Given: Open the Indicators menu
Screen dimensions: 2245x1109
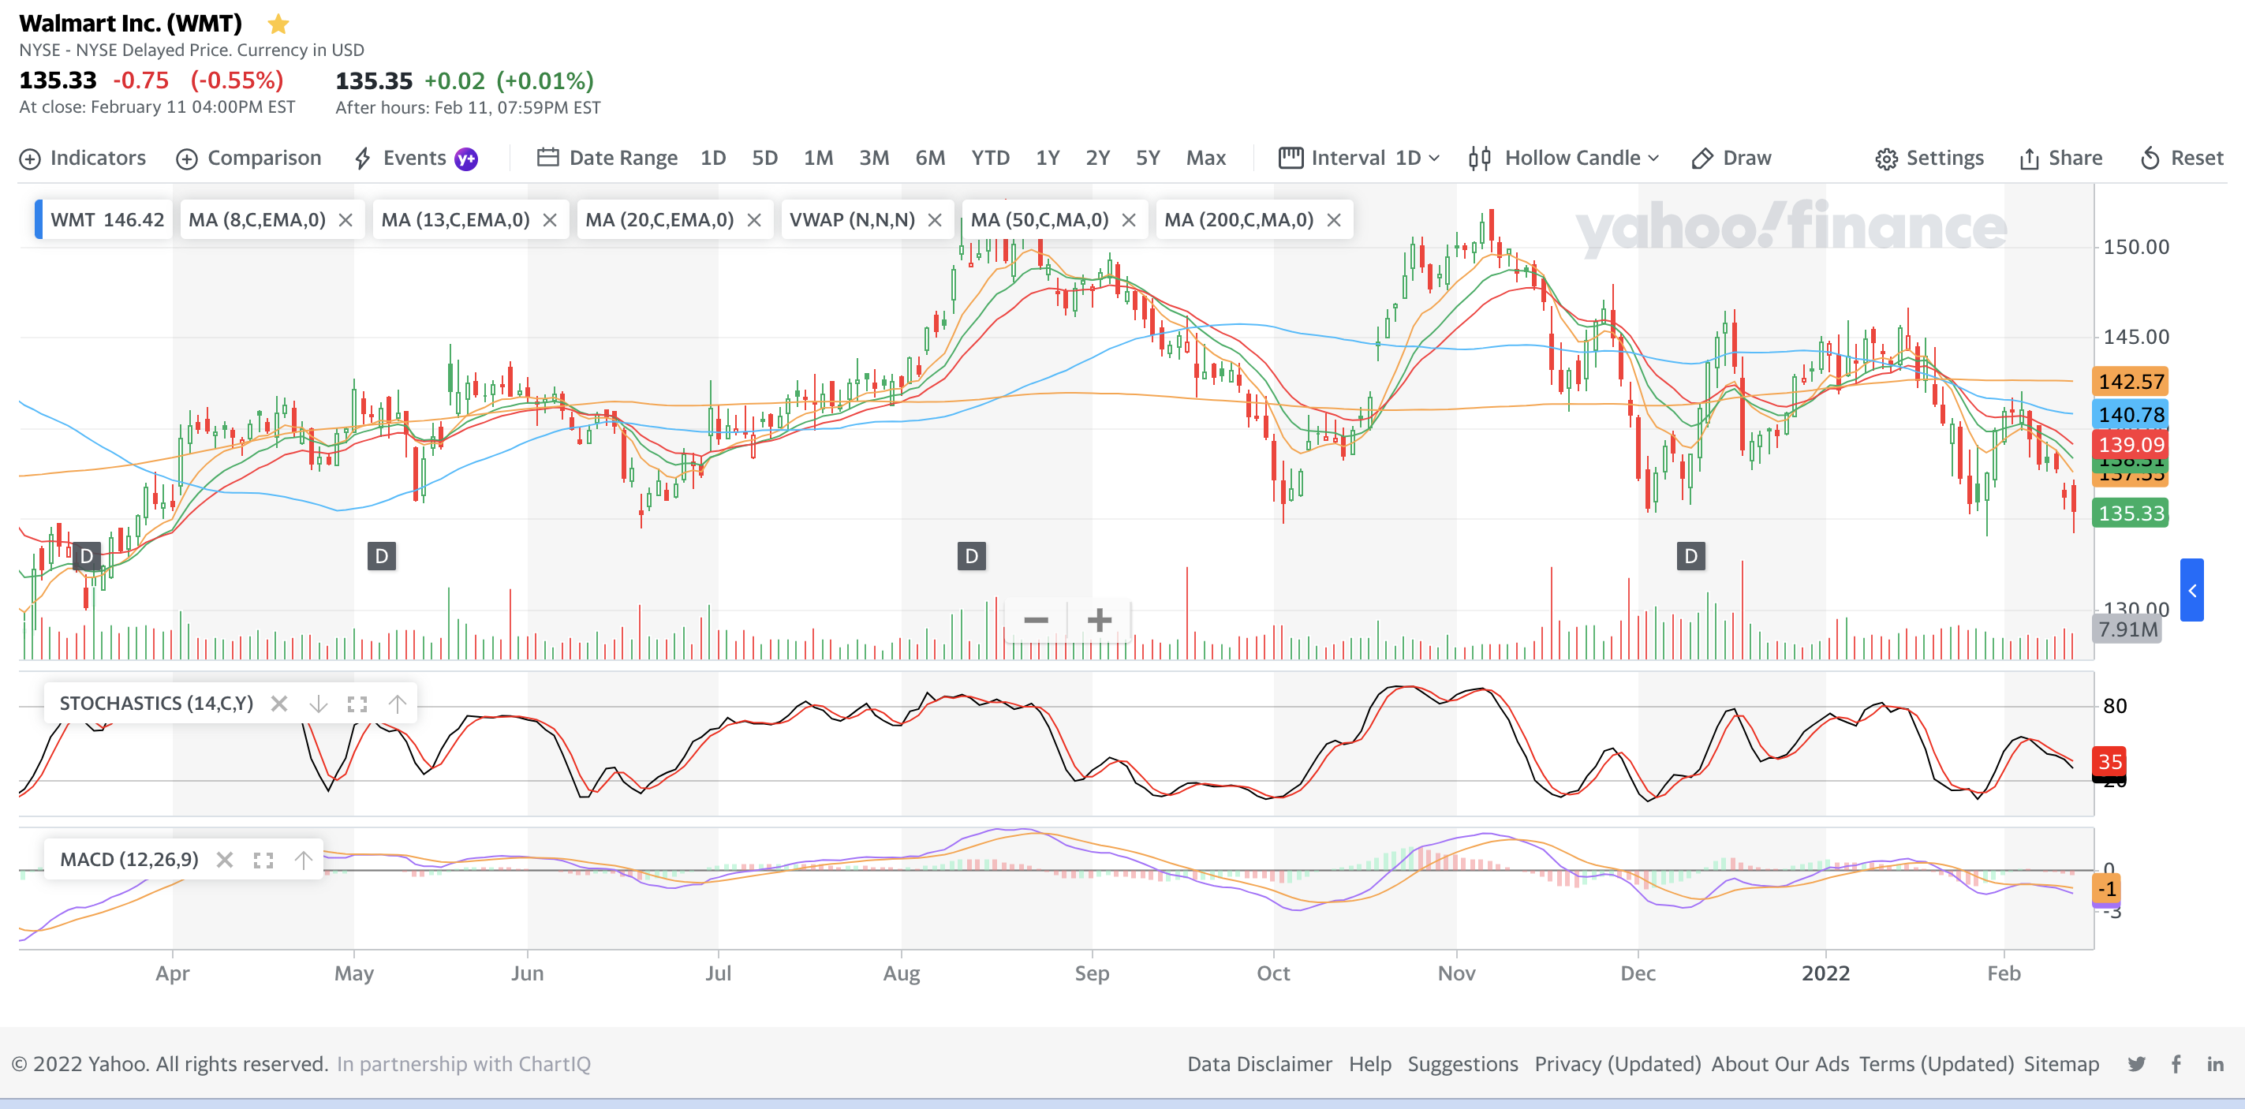Looking at the screenshot, I should 83,158.
